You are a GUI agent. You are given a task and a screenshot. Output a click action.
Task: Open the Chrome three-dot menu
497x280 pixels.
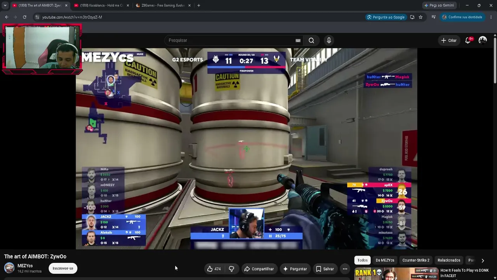pyautogui.click(x=491, y=17)
